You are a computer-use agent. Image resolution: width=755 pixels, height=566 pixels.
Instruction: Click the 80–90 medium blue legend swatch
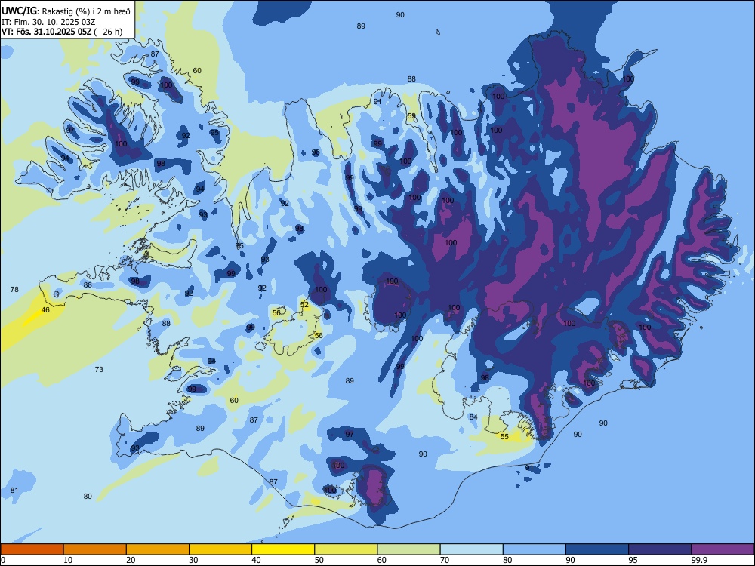pyautogui.click(x=535, y=549)
